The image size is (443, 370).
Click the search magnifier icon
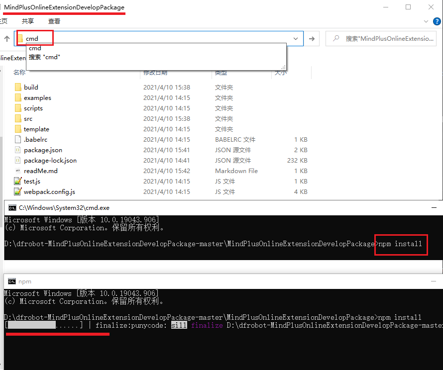click(x=335, y=38)
